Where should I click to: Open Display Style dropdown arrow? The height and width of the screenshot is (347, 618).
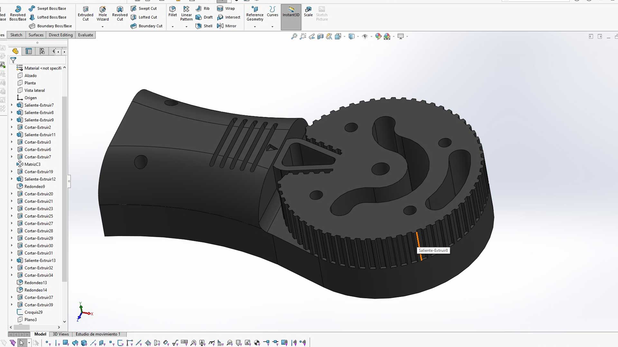coord(358,37)
